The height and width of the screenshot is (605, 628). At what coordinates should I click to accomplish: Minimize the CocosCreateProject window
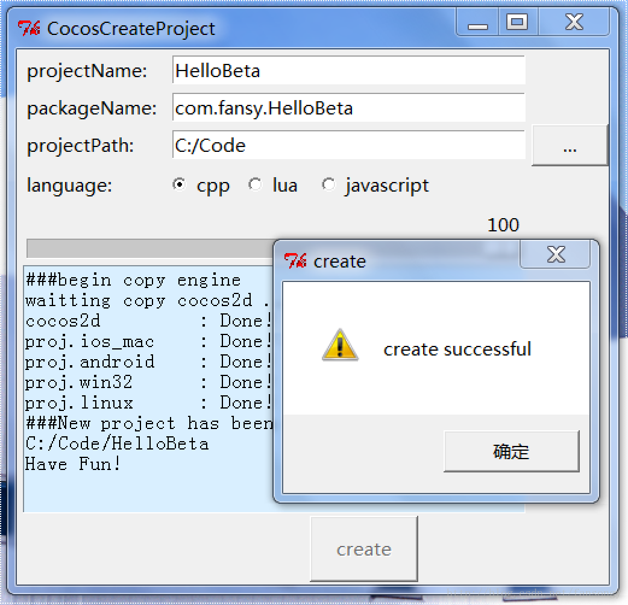point(477,22)
